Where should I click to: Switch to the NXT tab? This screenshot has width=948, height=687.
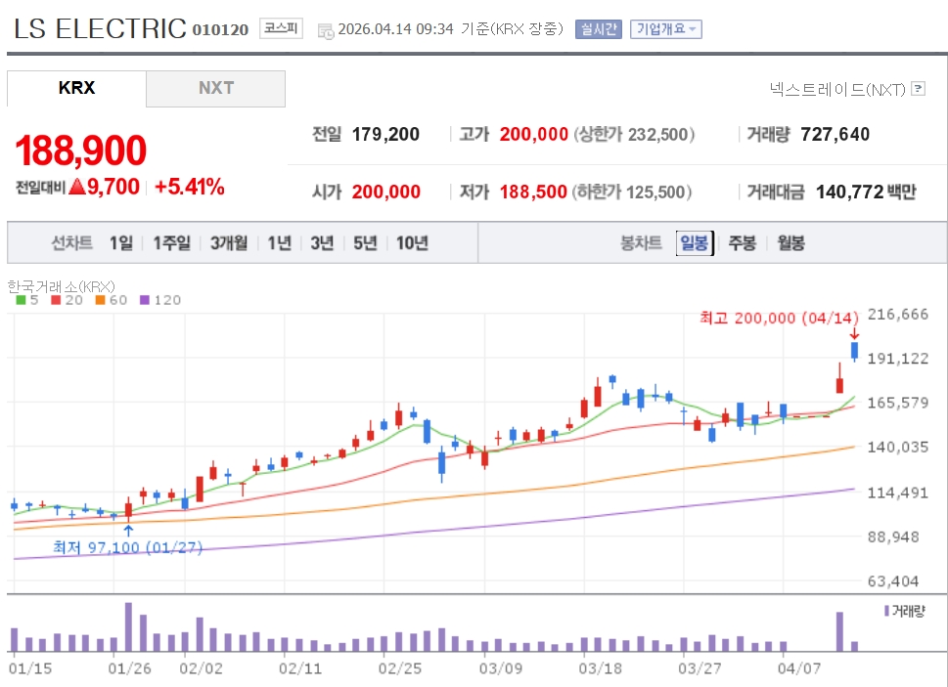tap(216, 88)
